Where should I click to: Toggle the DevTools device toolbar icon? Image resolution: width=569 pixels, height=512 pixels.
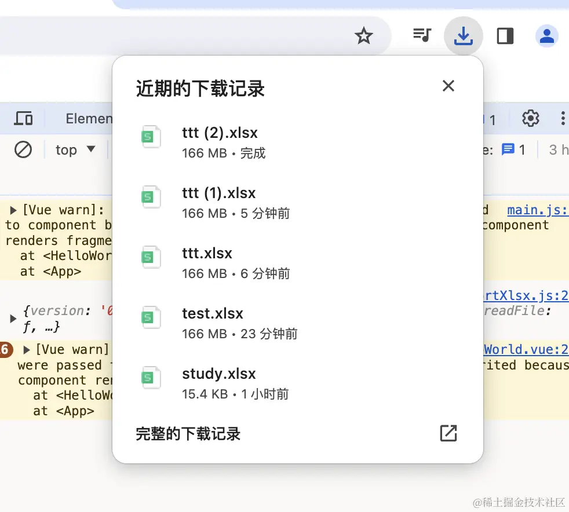[23, 119]
